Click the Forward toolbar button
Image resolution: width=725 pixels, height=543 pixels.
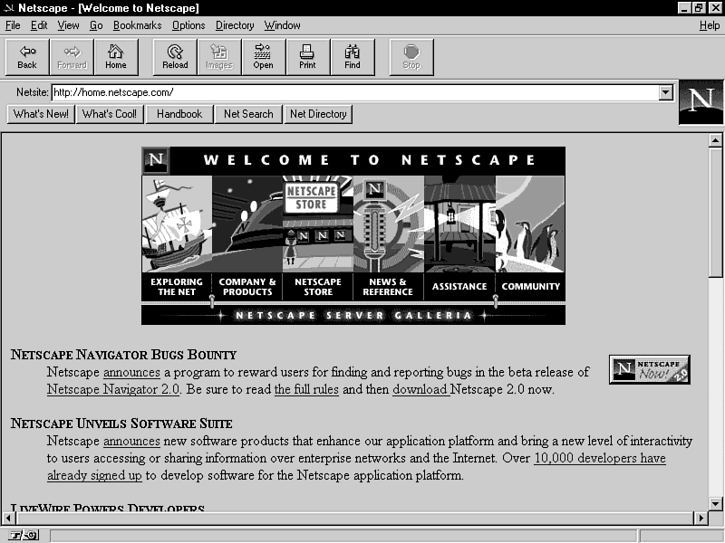tap(72, 57)
